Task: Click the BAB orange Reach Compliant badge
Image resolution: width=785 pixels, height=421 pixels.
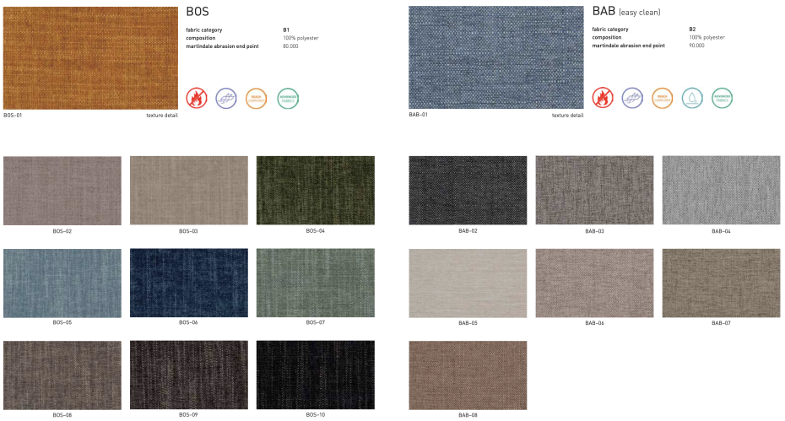Action: point(663,98)
